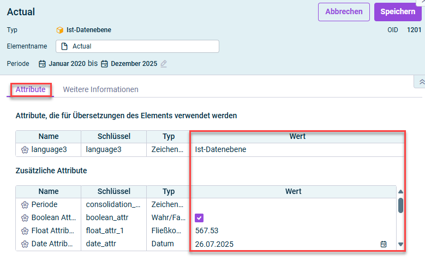This screenshot has height=261, width=425.
Task: Open the calendar icon beside Dezember 2025
Action: [x=105, y=64]
